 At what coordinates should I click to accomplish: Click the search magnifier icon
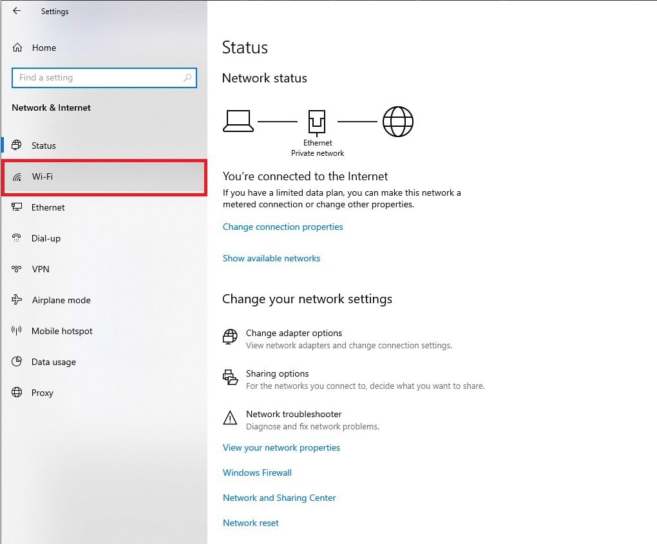[x=187, y=77]
